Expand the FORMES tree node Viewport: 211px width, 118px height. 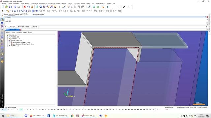click(x=8, y=37)
